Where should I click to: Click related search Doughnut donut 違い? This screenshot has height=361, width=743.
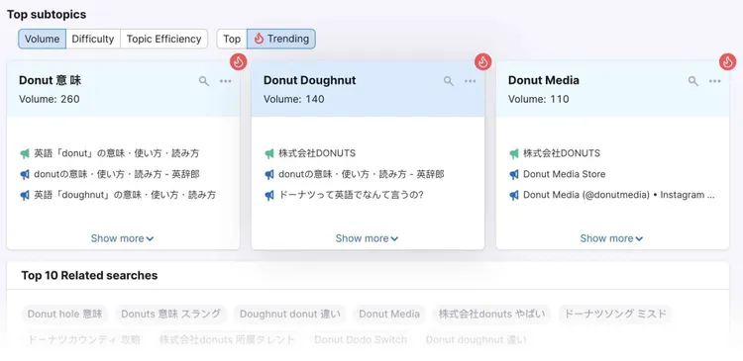pos(290,314)
